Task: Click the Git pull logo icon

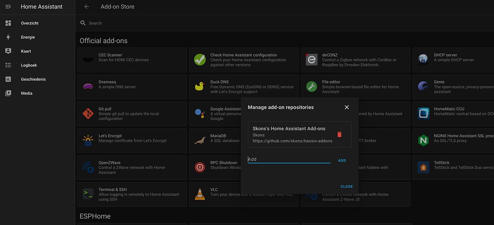Action: [x=88, y=113]
